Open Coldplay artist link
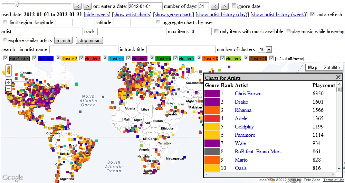 point(244,127)
